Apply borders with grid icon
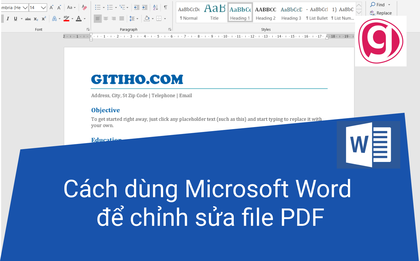The width and height of the screenshot is (420, 261). click(x=159, y=19)
